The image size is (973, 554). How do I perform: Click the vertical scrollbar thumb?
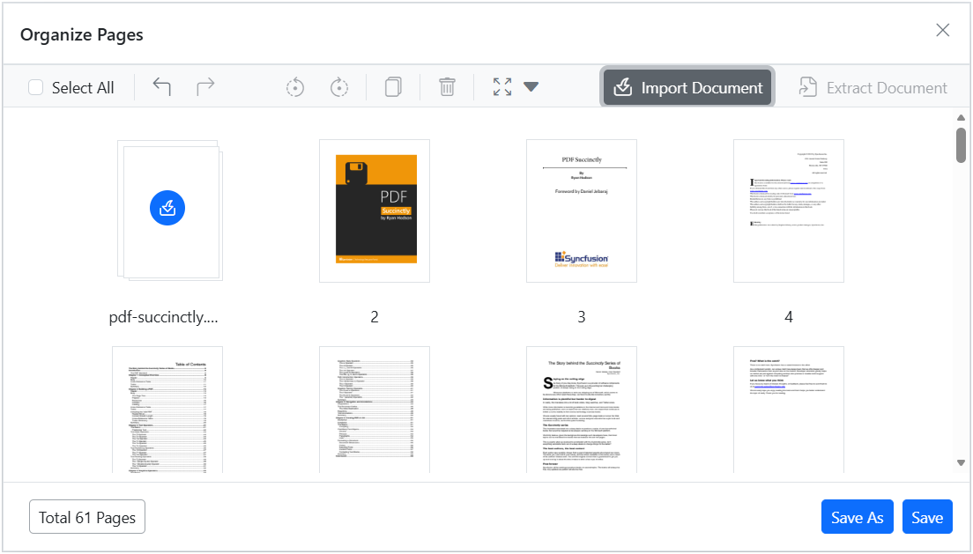(x=961, y=145)
